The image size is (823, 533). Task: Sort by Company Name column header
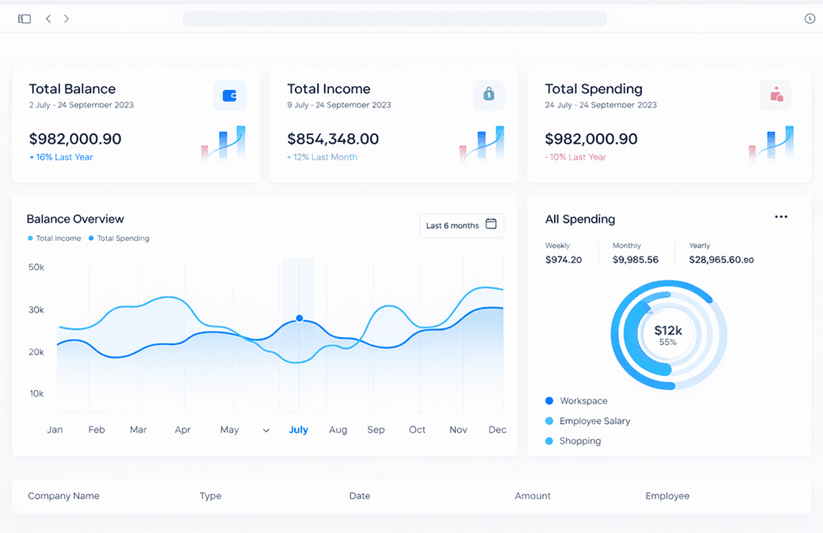63,496
